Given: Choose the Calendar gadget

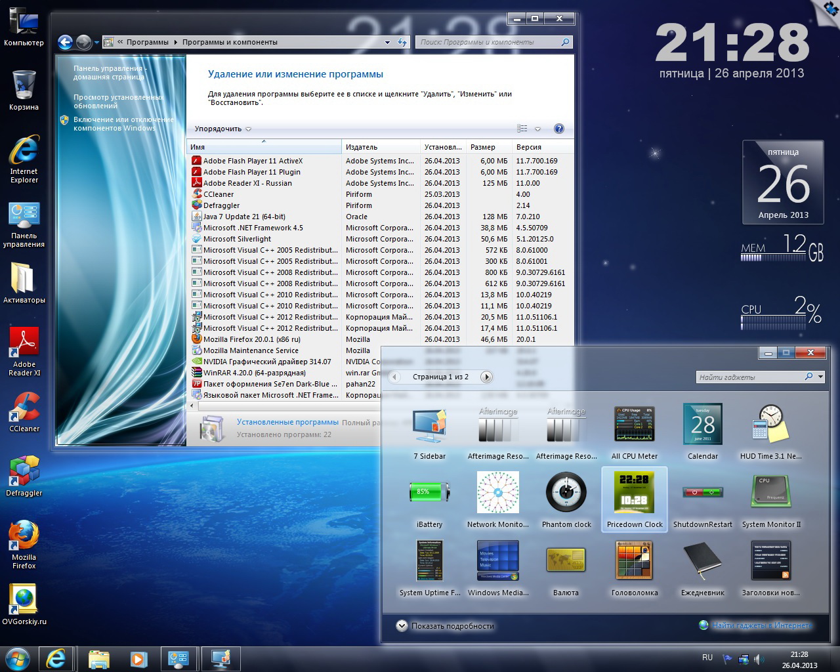Looking at the screenshot, I should [x=703, y=432].
